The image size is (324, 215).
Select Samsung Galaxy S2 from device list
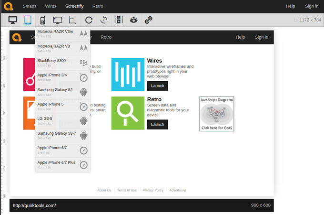(x=63, y=92)
